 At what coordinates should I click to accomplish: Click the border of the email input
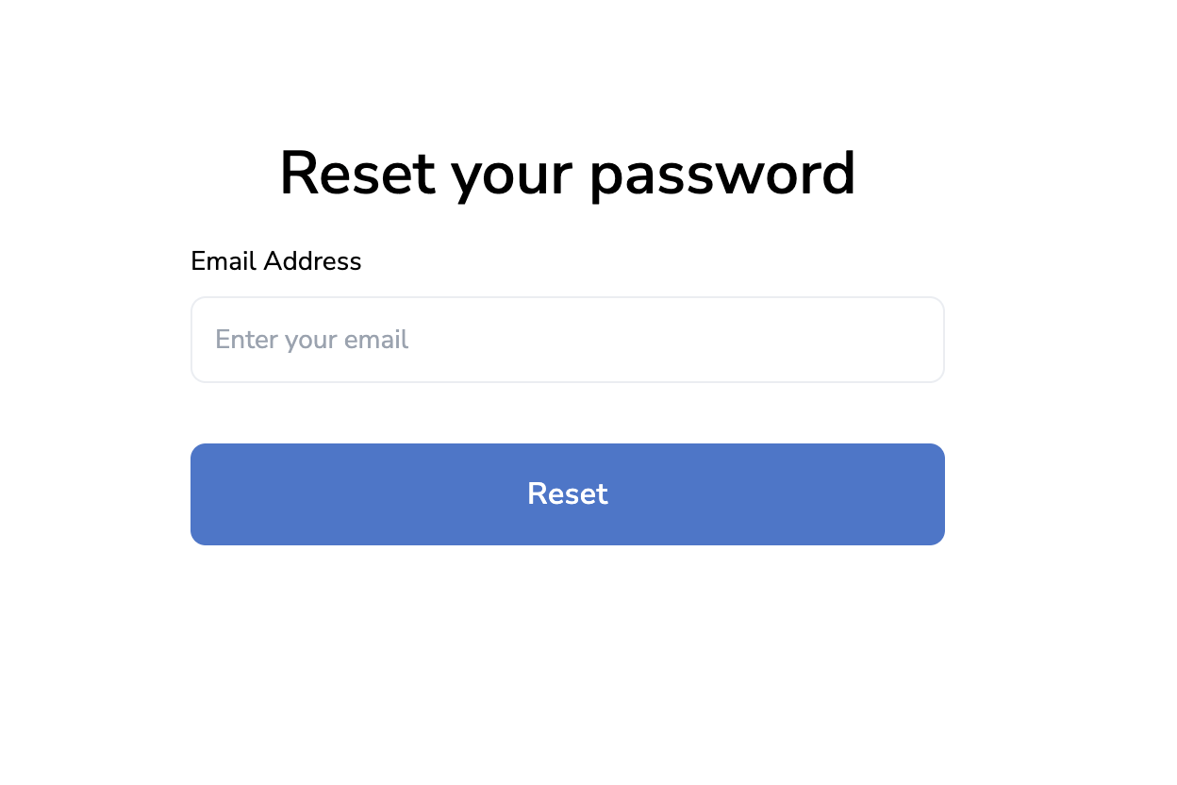point(567,297)
